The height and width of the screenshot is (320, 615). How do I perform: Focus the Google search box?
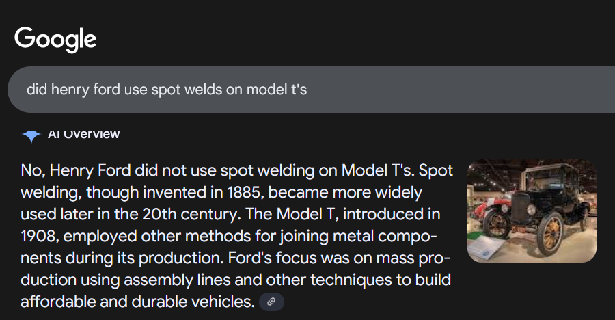click(x=307, y=90)
